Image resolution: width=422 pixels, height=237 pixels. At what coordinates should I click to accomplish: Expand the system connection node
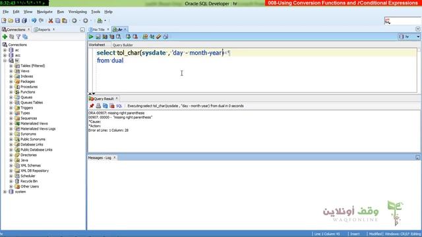point(5,192)
